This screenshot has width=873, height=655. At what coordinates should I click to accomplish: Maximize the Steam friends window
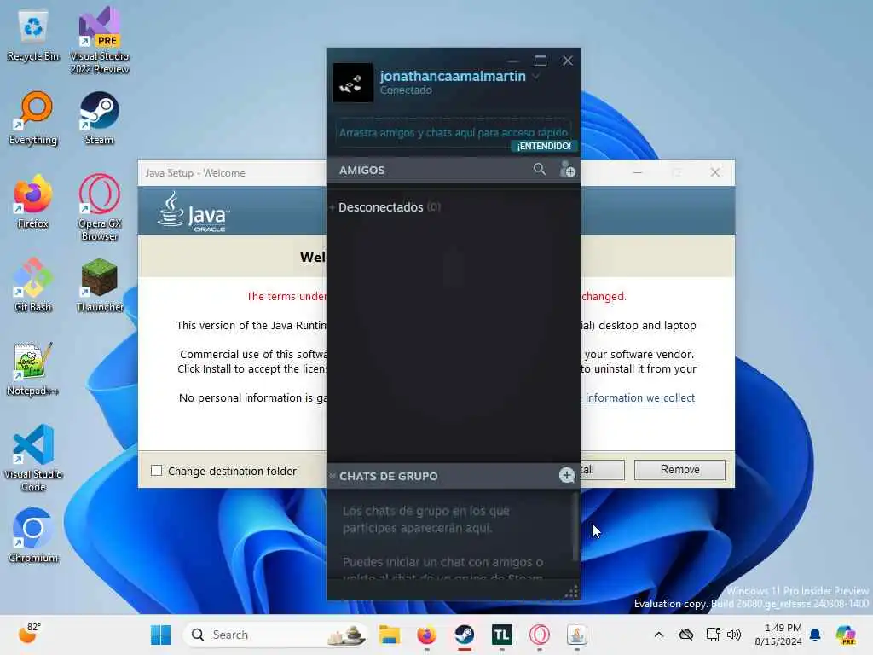[540, 61]
